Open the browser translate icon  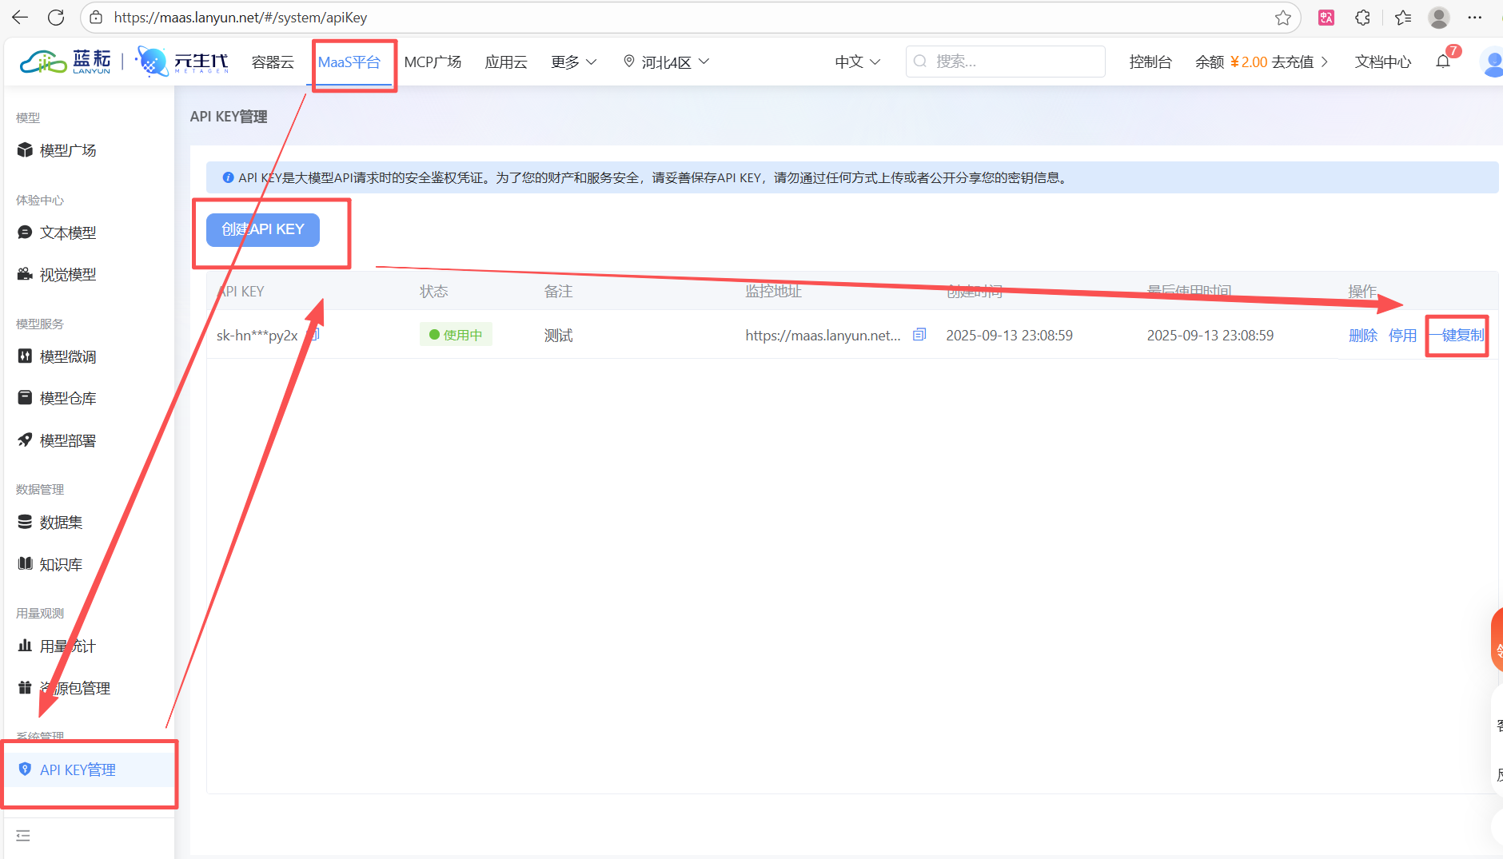[1326, 18]
